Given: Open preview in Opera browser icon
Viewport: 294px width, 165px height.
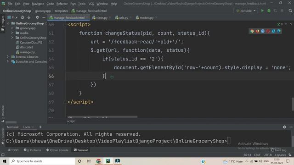Looking at the screenshot, I should coord(268,31).
